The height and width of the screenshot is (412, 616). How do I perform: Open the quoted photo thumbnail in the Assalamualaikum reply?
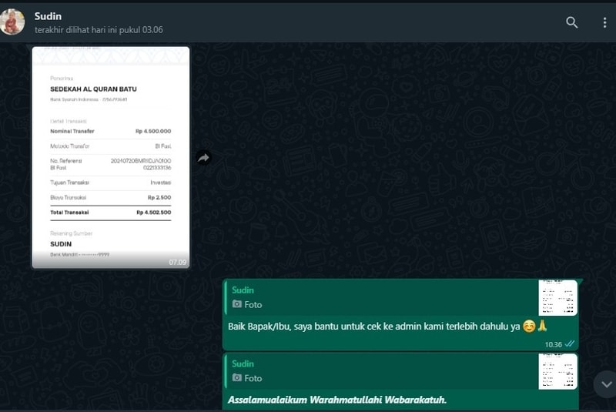(x=557, y=371)
